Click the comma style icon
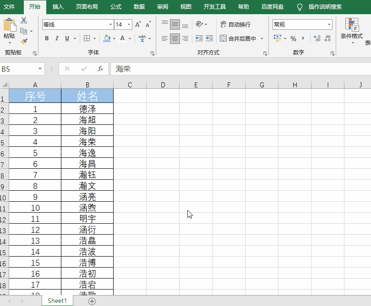 click(303, 38)
